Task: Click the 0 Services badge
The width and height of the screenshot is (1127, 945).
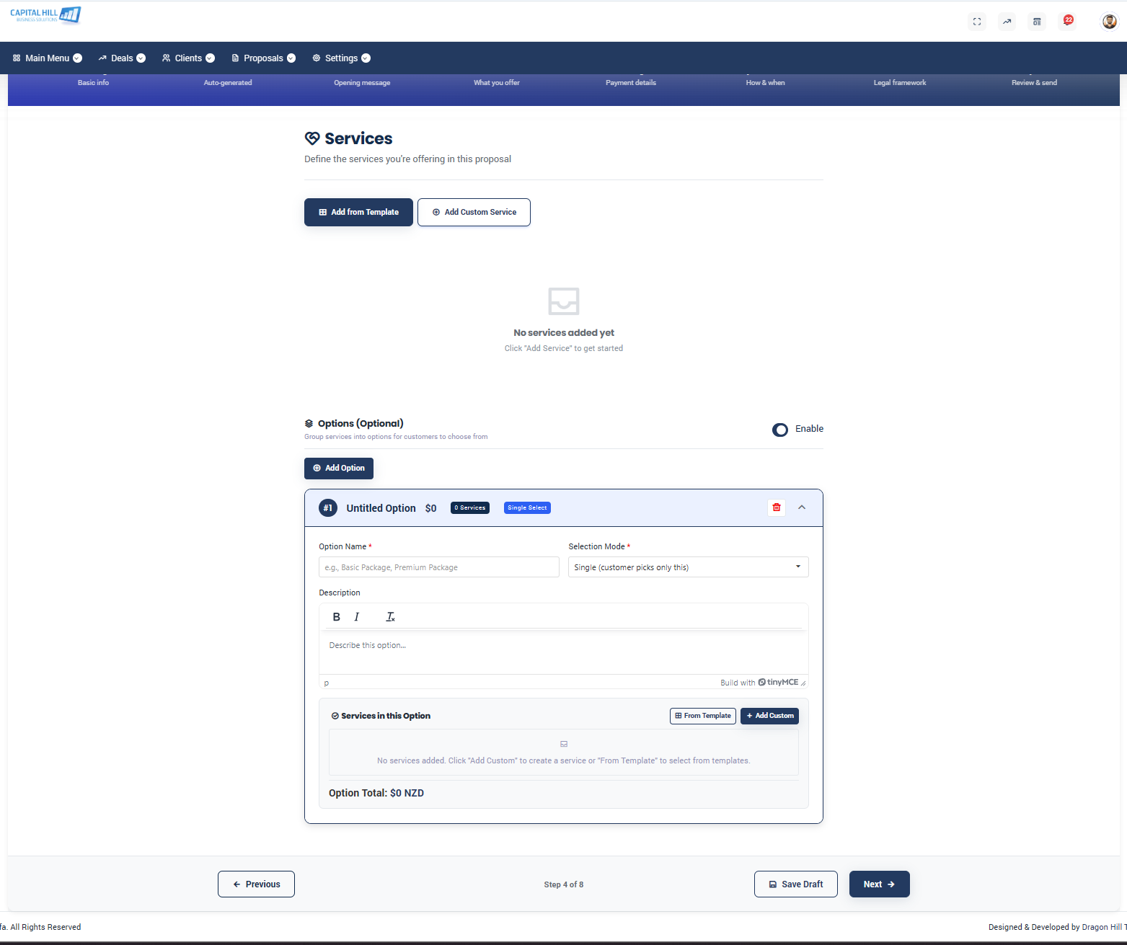Action: coord(470,508)
